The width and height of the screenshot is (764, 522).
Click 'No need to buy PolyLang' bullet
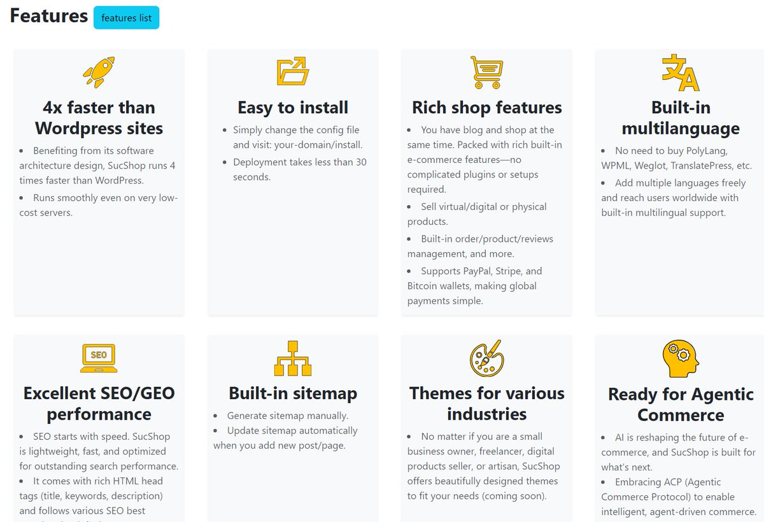(676, 159)
